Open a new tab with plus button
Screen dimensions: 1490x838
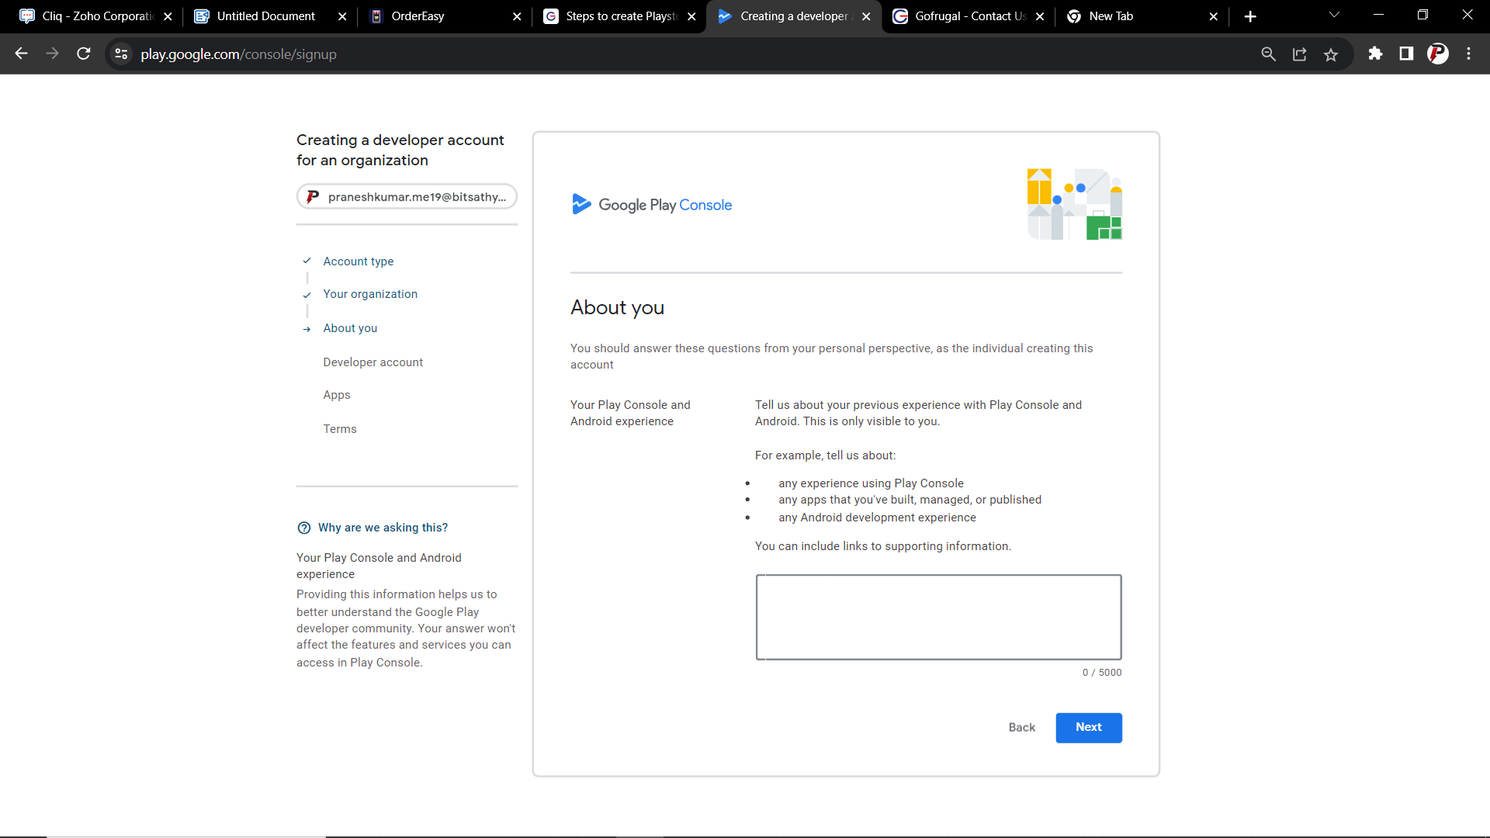1250,16
